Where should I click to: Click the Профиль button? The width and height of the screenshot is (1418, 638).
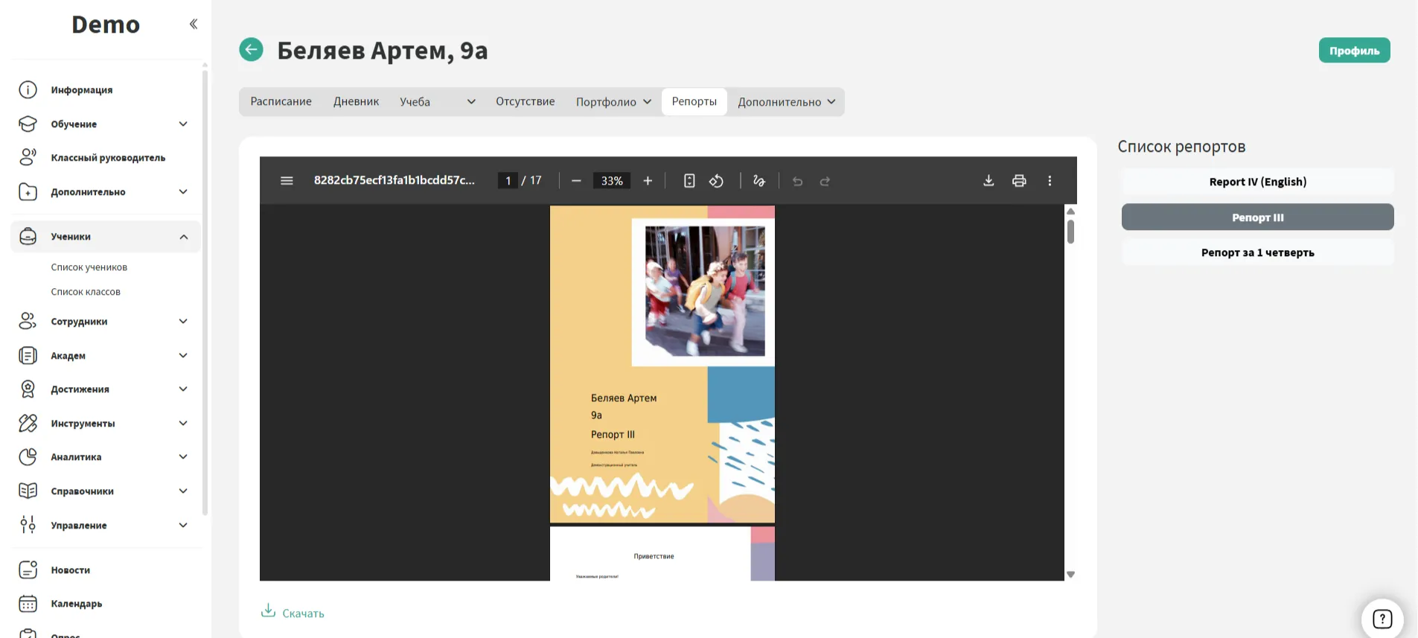tap(1354, 51)
